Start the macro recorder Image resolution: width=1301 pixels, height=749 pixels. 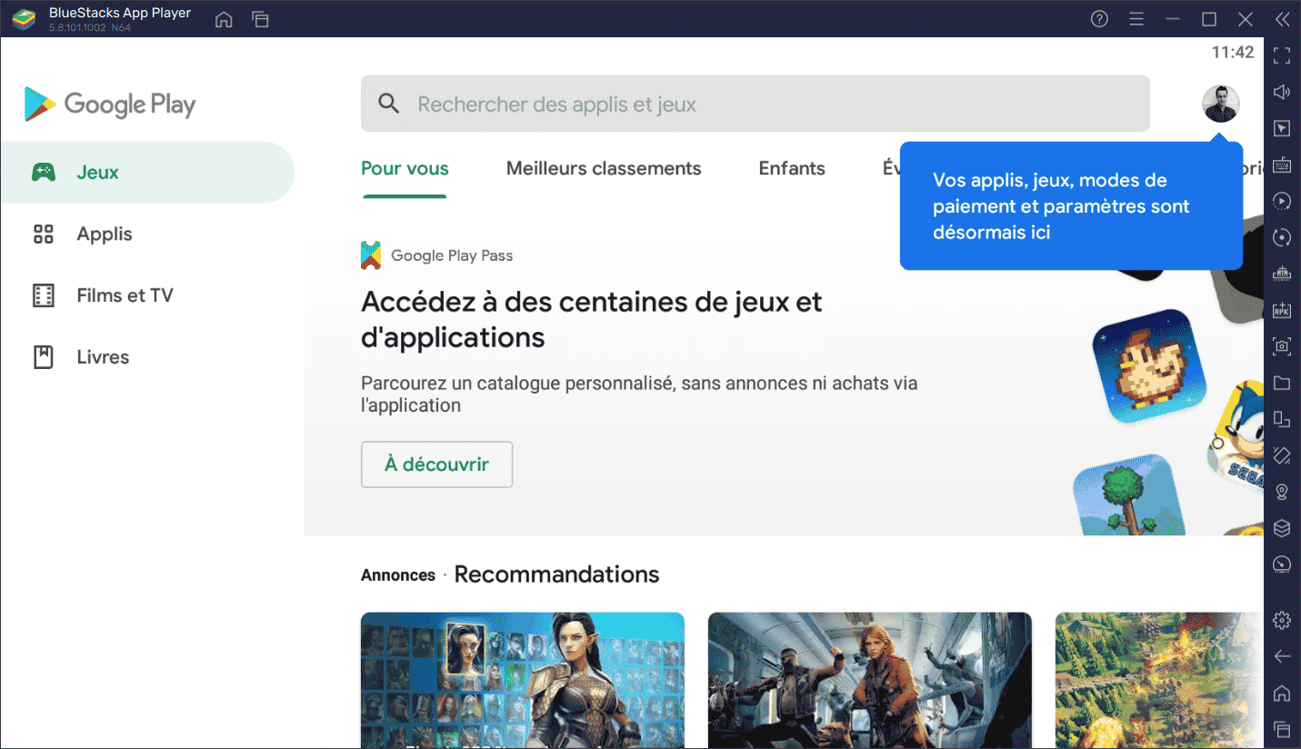[1282, 201]
